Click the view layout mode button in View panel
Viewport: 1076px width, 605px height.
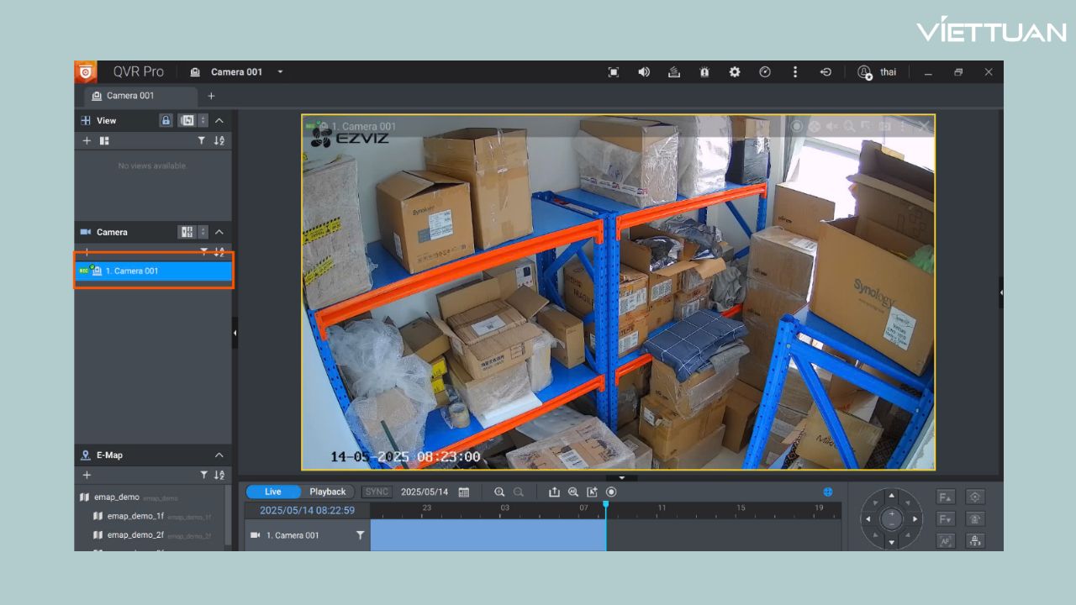187,120
